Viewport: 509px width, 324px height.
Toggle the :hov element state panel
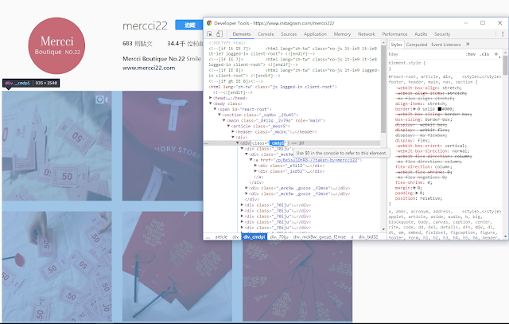(471, 54)
